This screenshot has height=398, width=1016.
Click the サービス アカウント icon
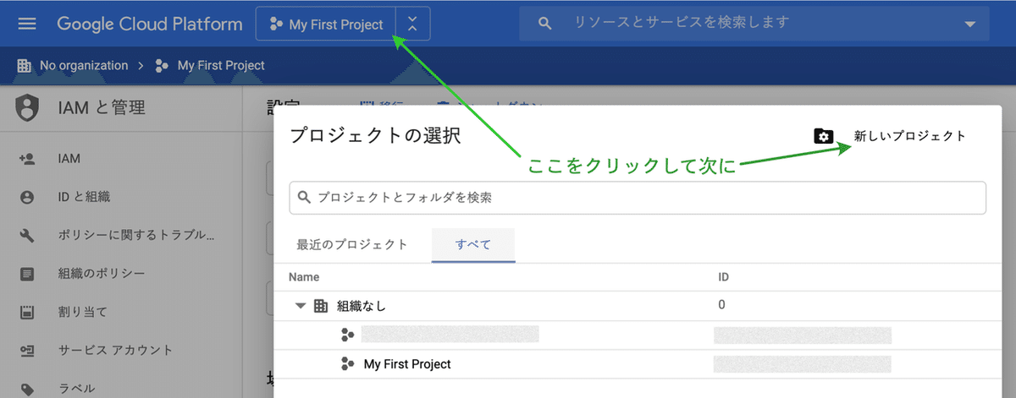coord(27,351)
